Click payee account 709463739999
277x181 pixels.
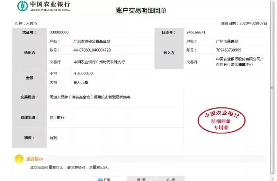pos(229,50)
